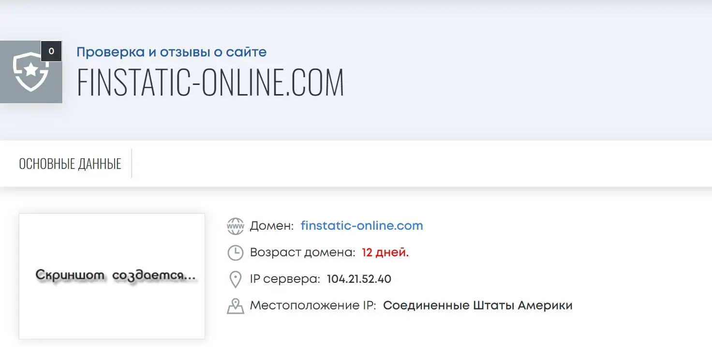This screenshot has height=347, width=712.
Task: Open the ОСНОВНЫЕ ДАННЫЕ tab
Action: pyautogui.click(x=70, y=164)
